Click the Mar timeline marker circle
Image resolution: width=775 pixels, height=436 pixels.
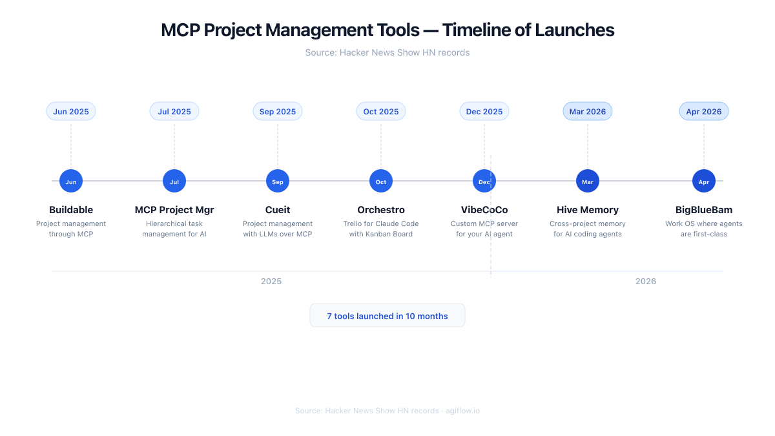click(x=588, y=182)
